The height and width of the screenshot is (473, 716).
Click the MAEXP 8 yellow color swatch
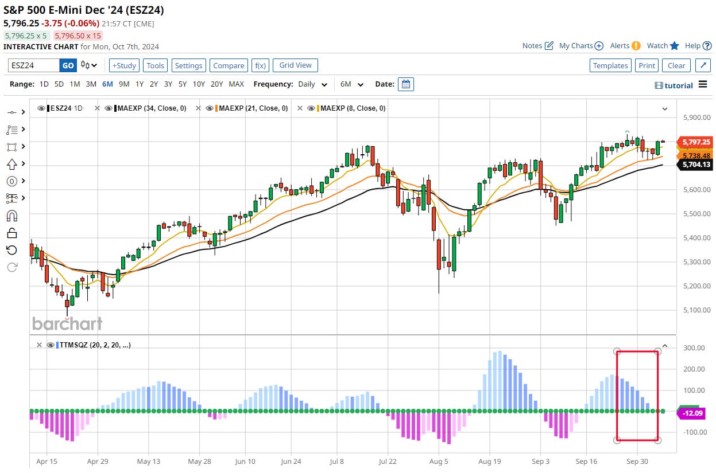pyautogui.click(x=319, y=108)
